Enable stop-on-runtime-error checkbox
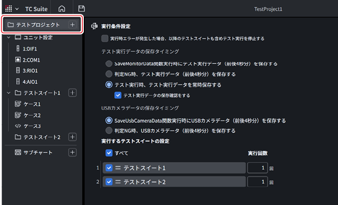Viewport: 338px width, 205px height. [105, 38]
